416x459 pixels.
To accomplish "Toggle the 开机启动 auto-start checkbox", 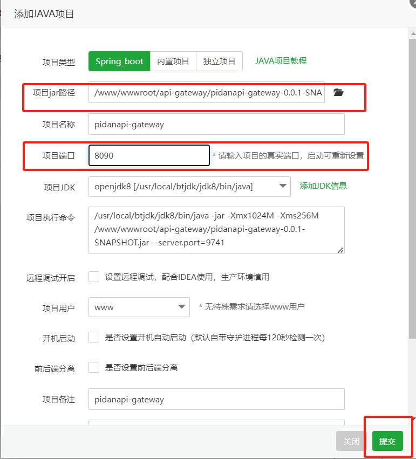I will [x=94, y=338].
